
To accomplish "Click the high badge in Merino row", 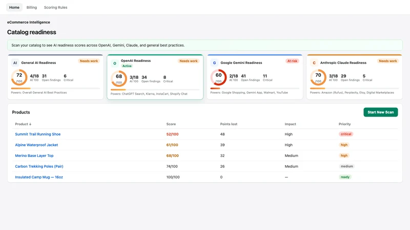I will pos(344,155).
